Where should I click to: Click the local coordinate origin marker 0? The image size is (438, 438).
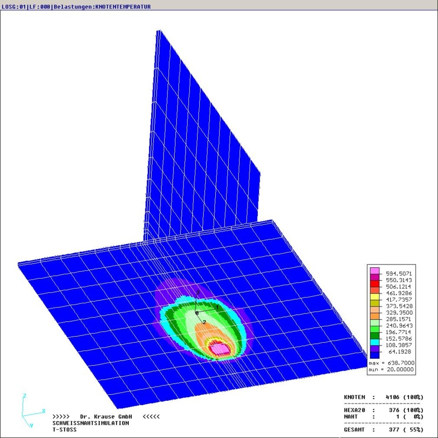point(197,313)
